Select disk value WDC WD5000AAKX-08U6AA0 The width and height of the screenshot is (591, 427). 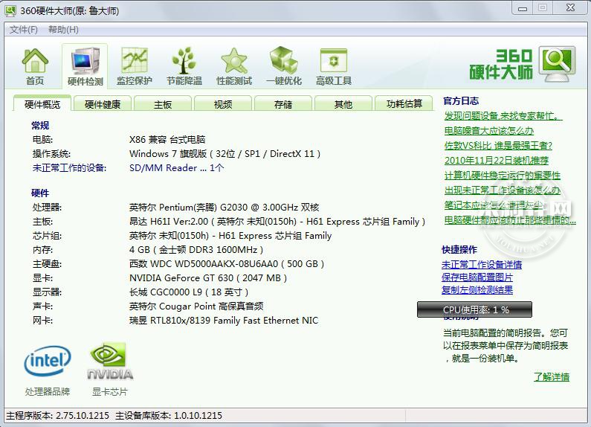tap(227, 263)
